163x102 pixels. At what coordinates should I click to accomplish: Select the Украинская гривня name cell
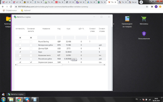[x=46, y=62]
